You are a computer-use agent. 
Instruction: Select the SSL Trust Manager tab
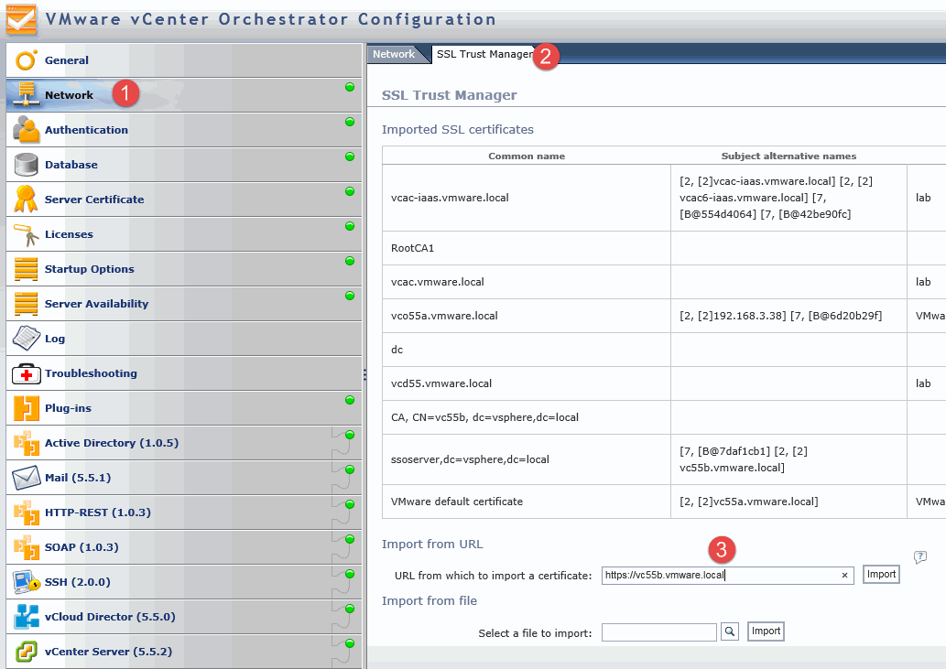(x=483, y=54)
